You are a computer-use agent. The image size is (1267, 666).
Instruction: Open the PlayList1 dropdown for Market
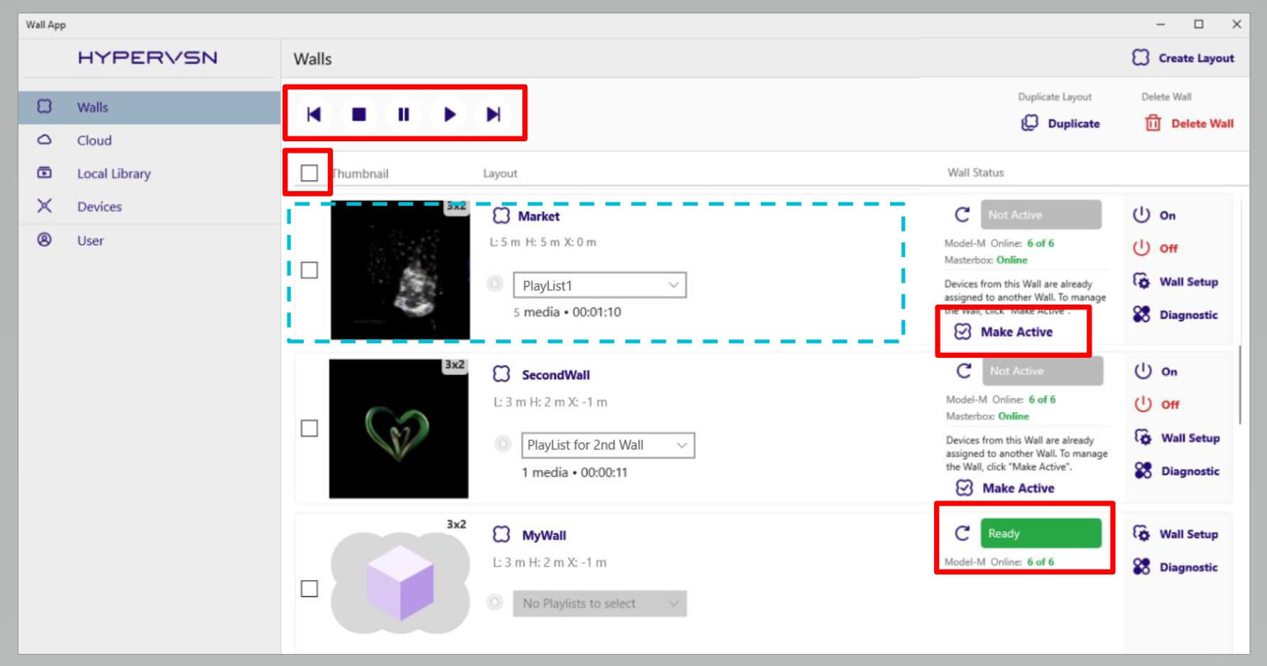600,285
